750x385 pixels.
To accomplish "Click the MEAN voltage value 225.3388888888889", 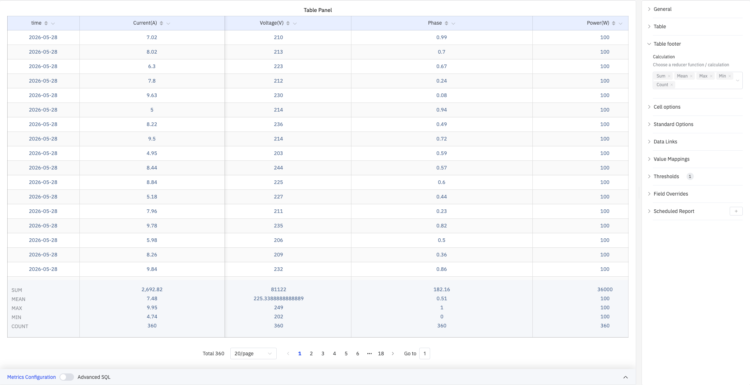I will pyautogui.click(x=279, y=298).
